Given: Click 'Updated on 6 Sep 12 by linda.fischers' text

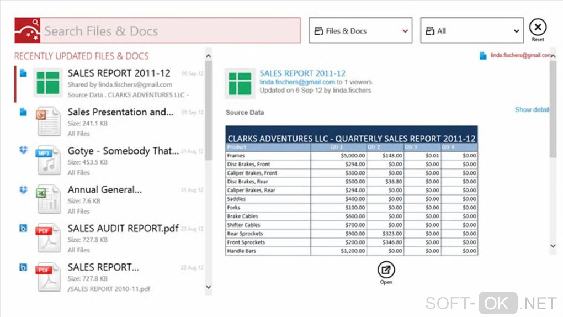Looking at the screenshot, I should 315,91.
